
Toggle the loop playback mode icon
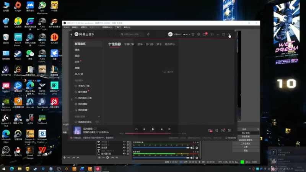(x=137, y=129)
